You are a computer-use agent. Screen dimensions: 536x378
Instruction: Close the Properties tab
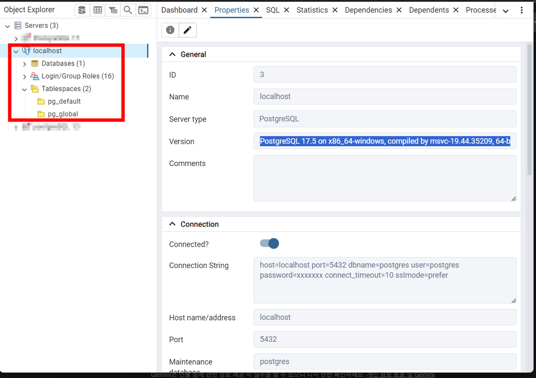click(256, 10)
